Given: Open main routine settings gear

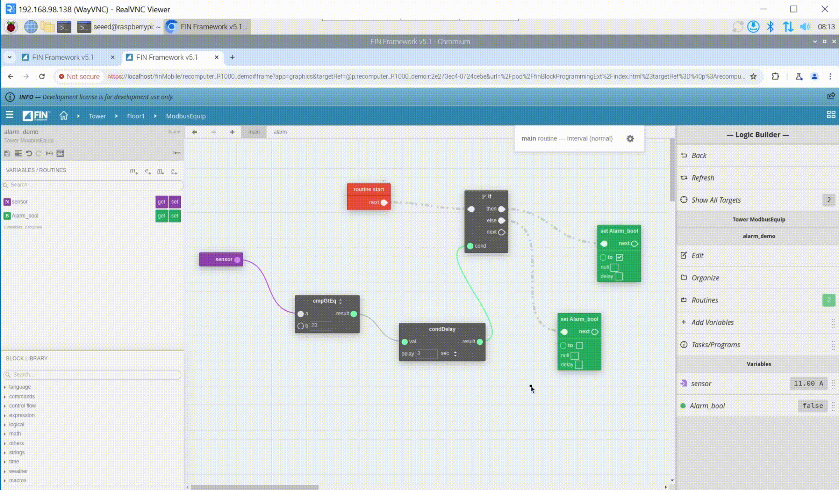Looking at the screenshot, I should [630, 139].
